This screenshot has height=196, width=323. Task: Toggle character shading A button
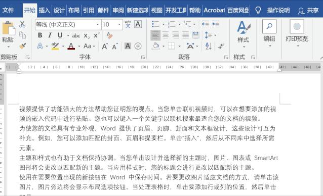(x=128, y=46)
